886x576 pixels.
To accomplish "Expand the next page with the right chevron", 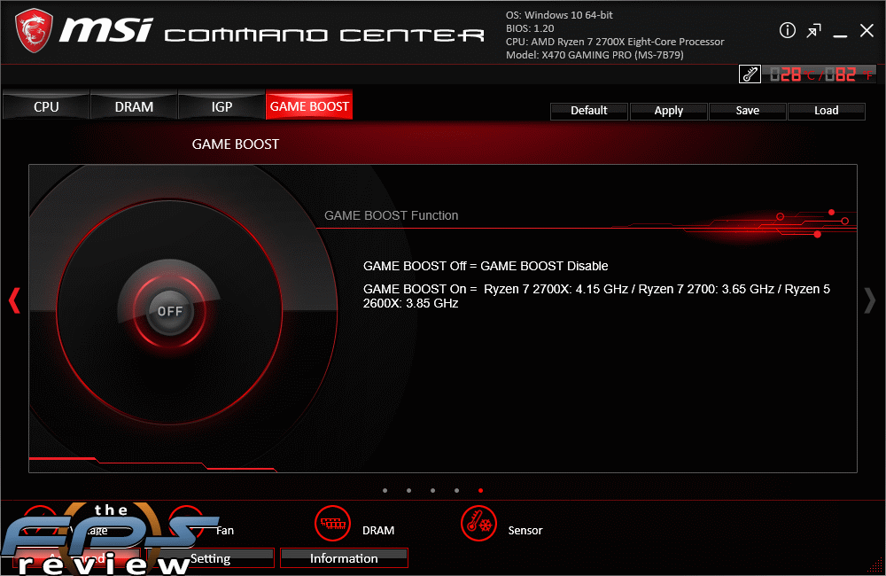I will (x=870, y=301).
